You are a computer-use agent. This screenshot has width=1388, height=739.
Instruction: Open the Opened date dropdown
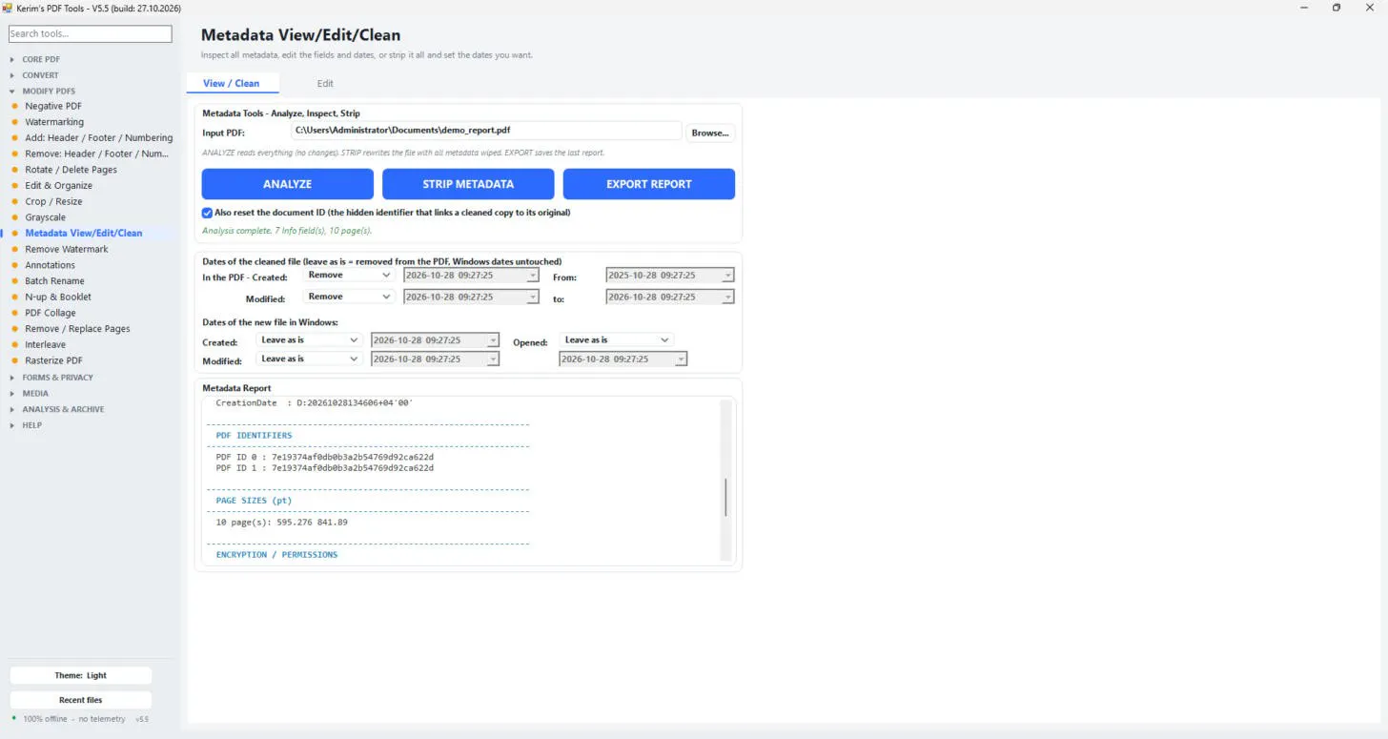pyautogui.click(x=617, y=339)
